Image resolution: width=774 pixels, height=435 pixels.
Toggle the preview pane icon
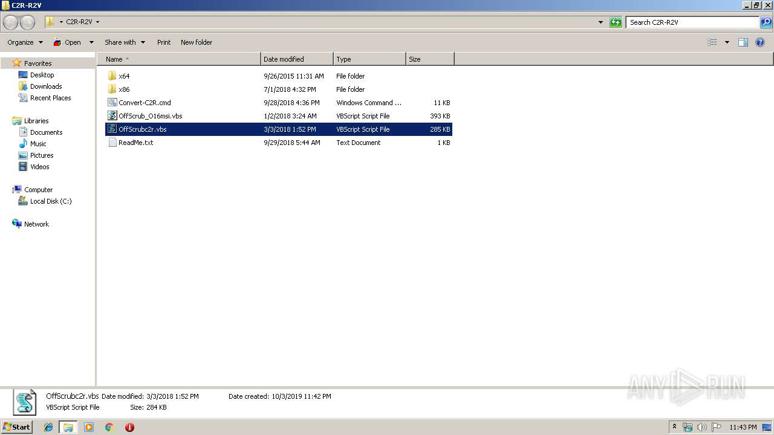coord(743,42)
